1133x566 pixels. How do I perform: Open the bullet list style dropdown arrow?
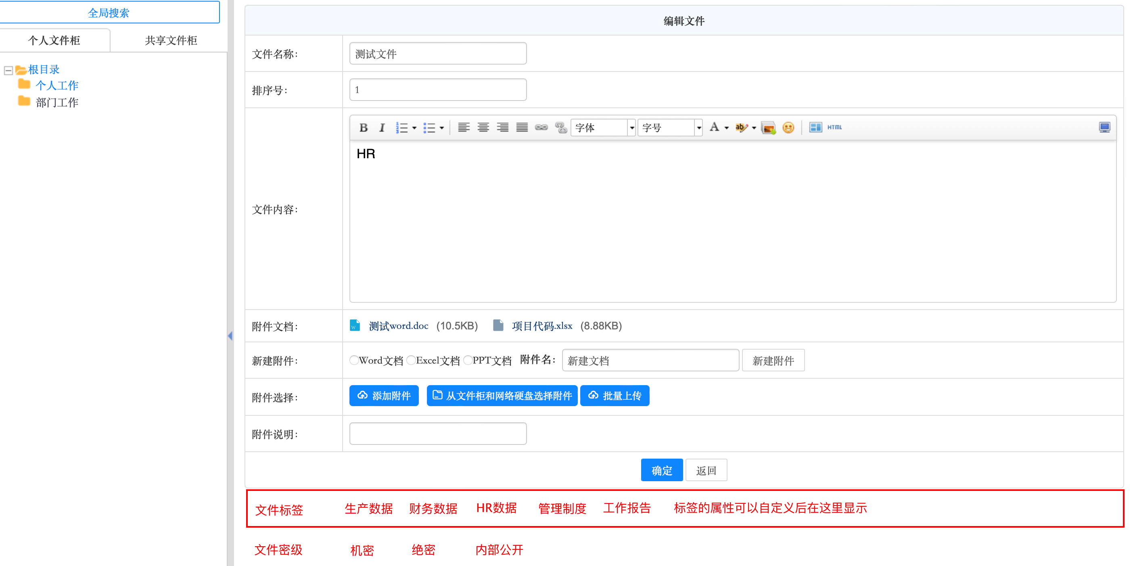pyautogui.click(x=442, y=128)
